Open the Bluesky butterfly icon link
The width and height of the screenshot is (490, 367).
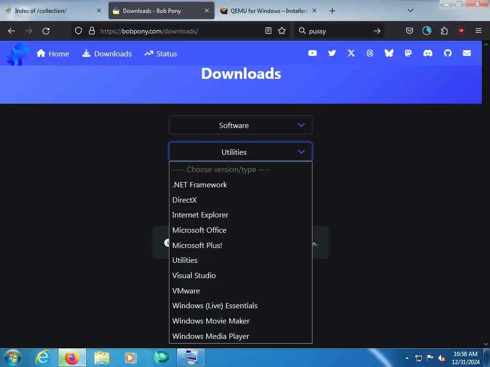click(x=389, y=54)
